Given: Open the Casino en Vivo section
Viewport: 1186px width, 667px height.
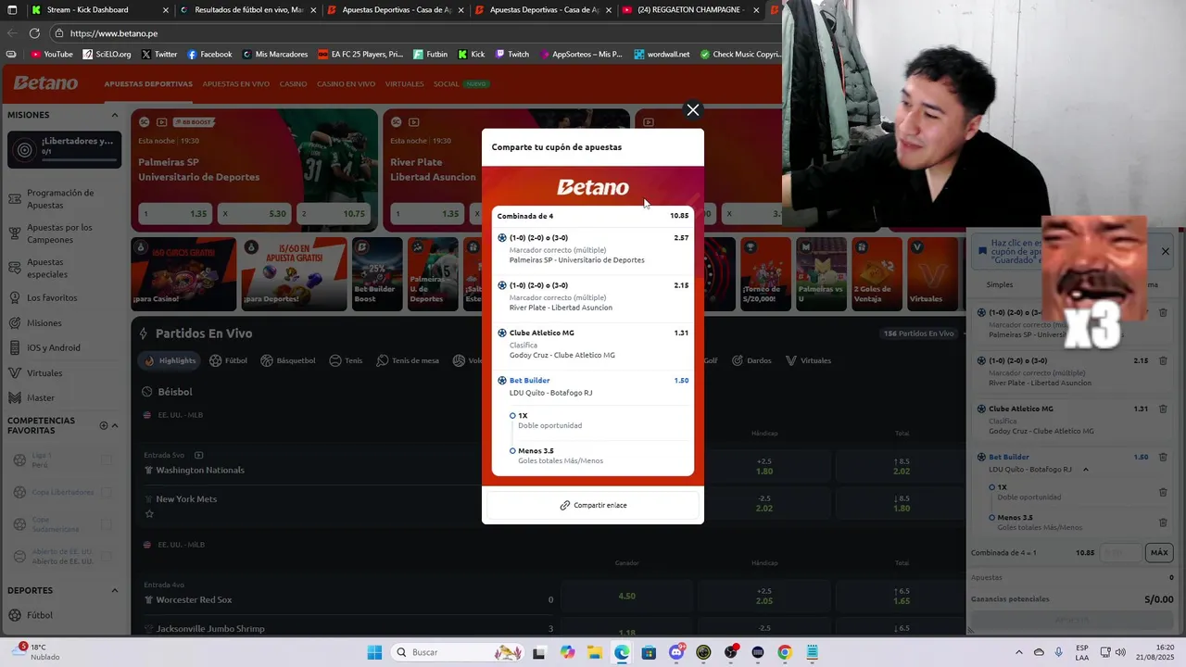Looking at the screenshot, I should [x=346, y=83].
